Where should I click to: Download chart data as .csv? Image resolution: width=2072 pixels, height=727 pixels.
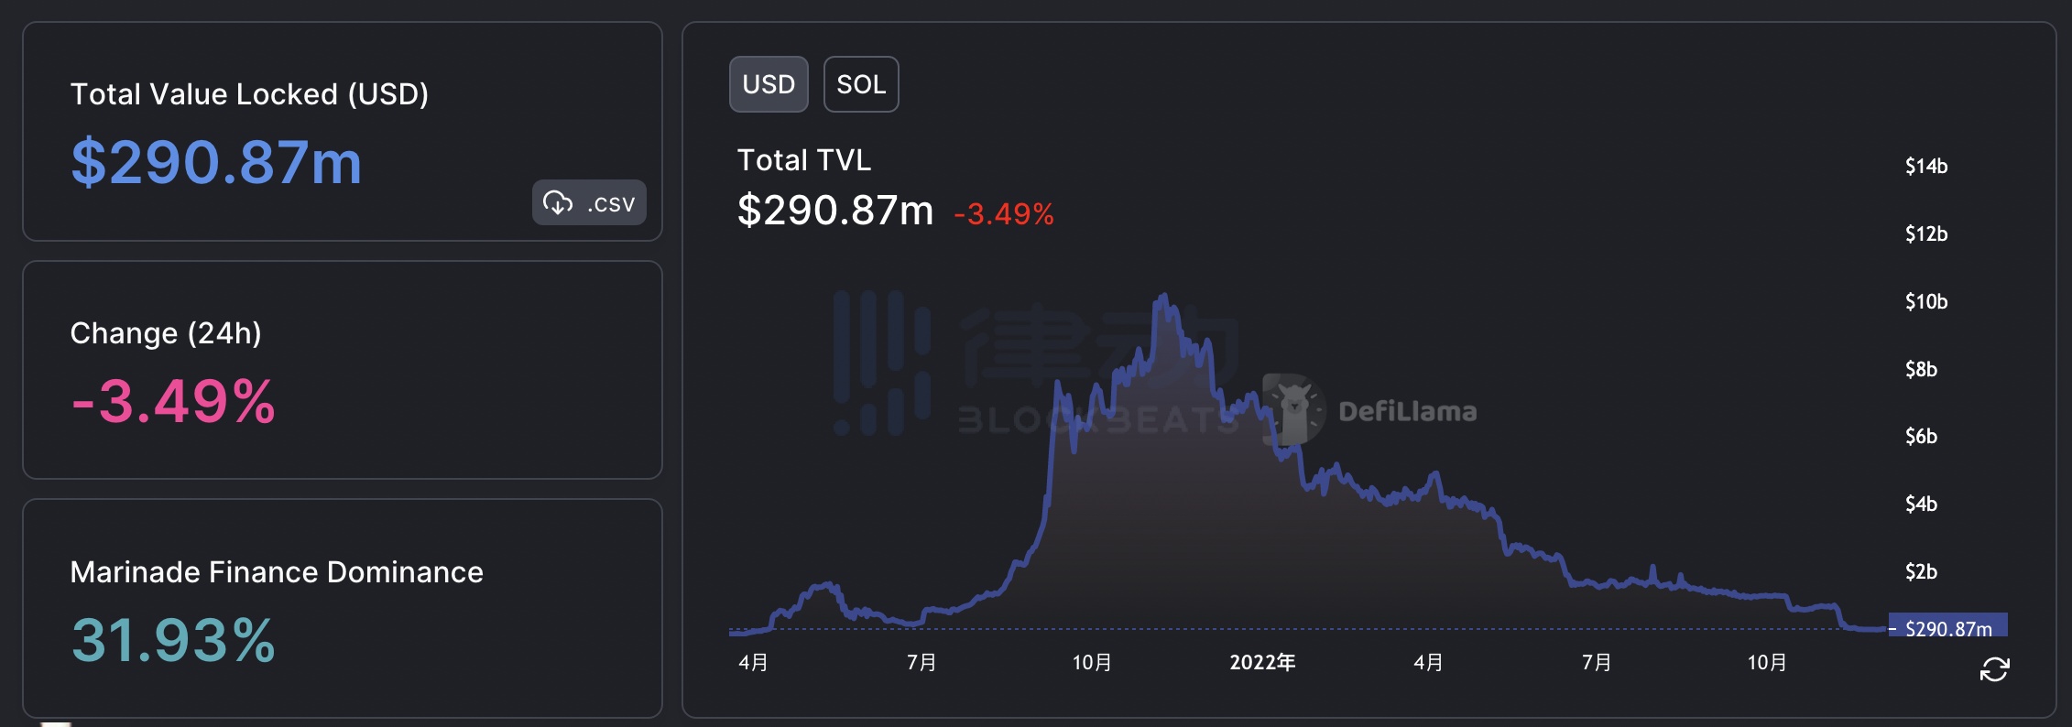[589, 203]
